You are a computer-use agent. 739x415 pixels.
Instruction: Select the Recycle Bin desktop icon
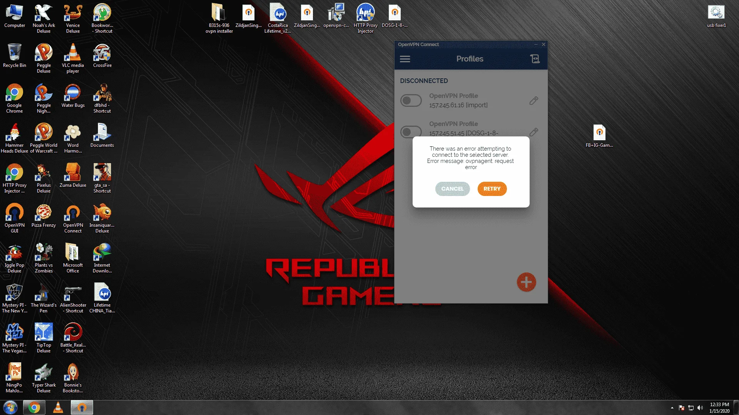tap(15, 56)
